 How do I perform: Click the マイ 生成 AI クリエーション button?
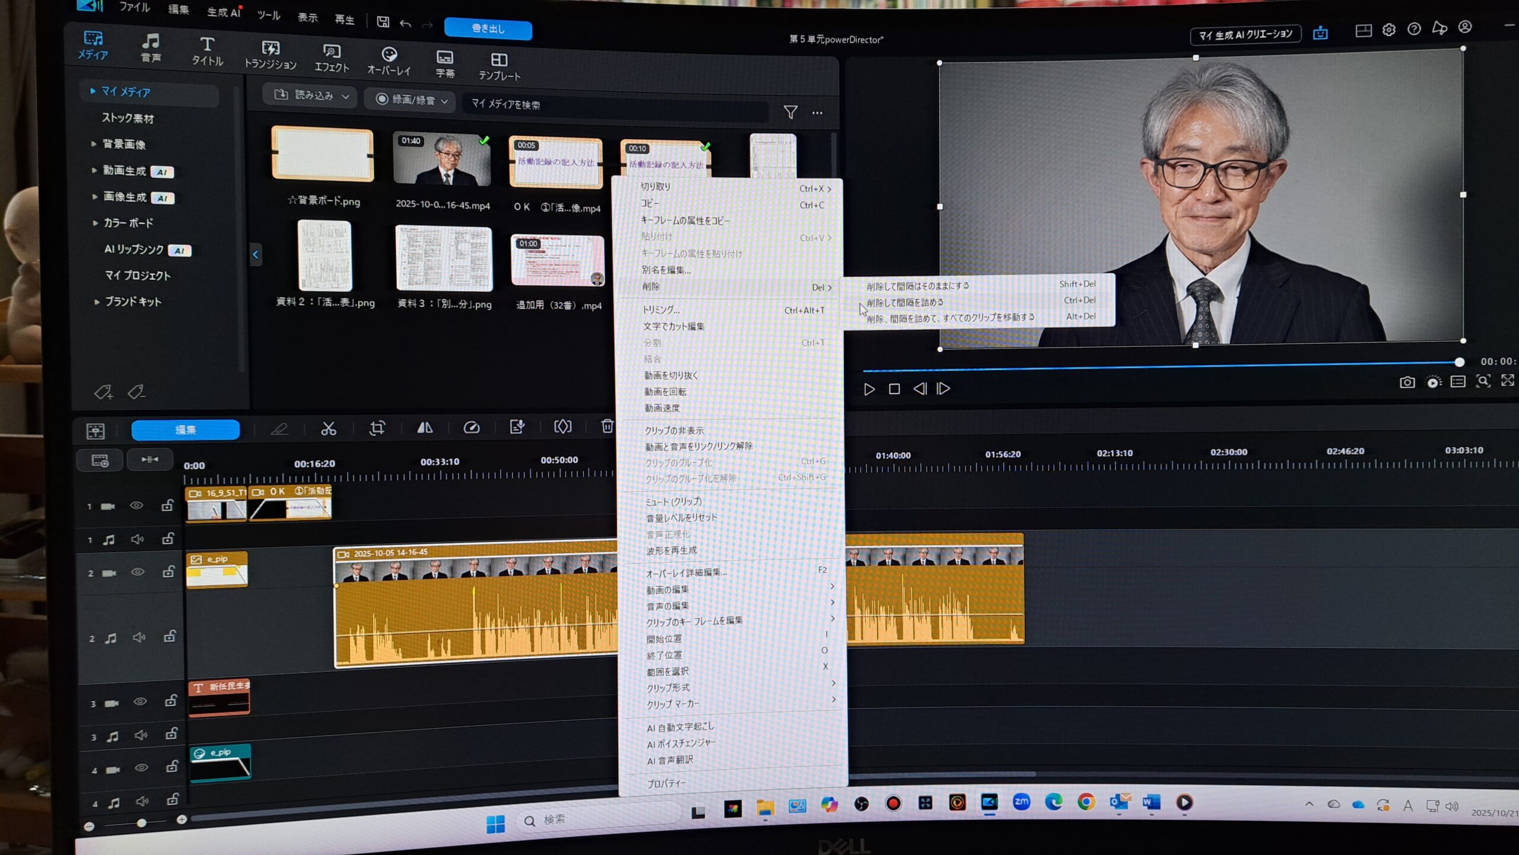tap(1245, 35)
